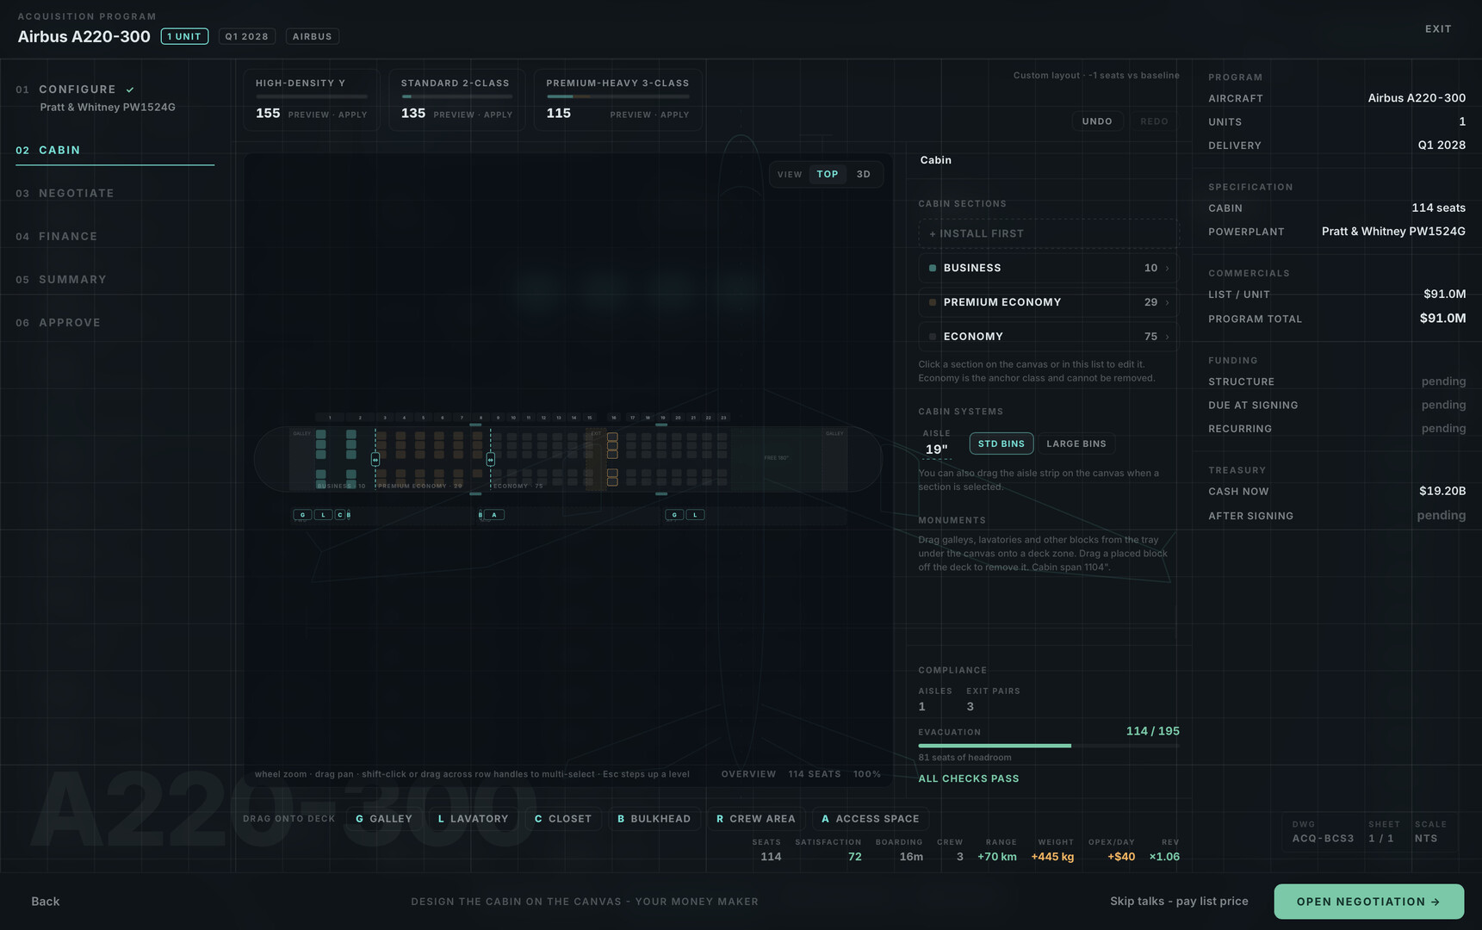
Task: Go to the 06 Approve step
Action: (115, 322)
